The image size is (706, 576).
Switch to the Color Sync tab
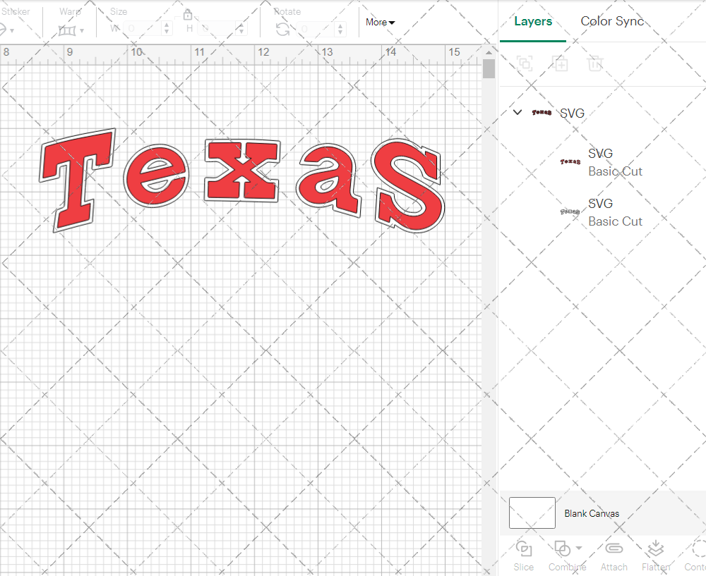(612, 21)
